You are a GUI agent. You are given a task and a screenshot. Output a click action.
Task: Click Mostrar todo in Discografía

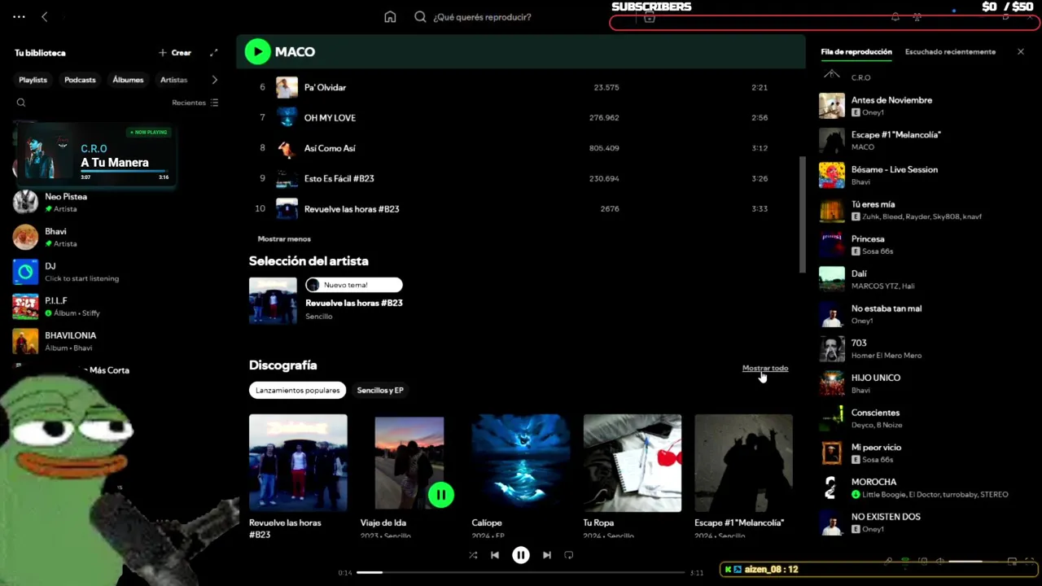(x=765, y=368)
